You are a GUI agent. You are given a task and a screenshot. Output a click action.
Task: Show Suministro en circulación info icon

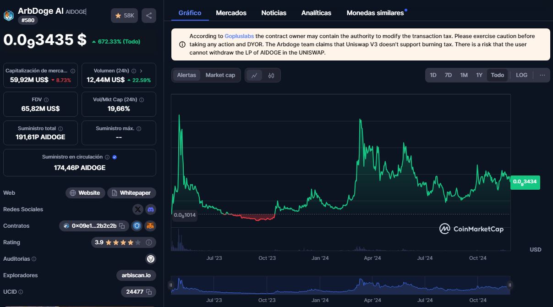(x=107, y=157)
